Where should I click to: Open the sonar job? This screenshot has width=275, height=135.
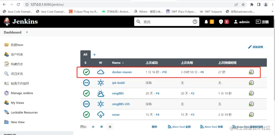point(116,115)
